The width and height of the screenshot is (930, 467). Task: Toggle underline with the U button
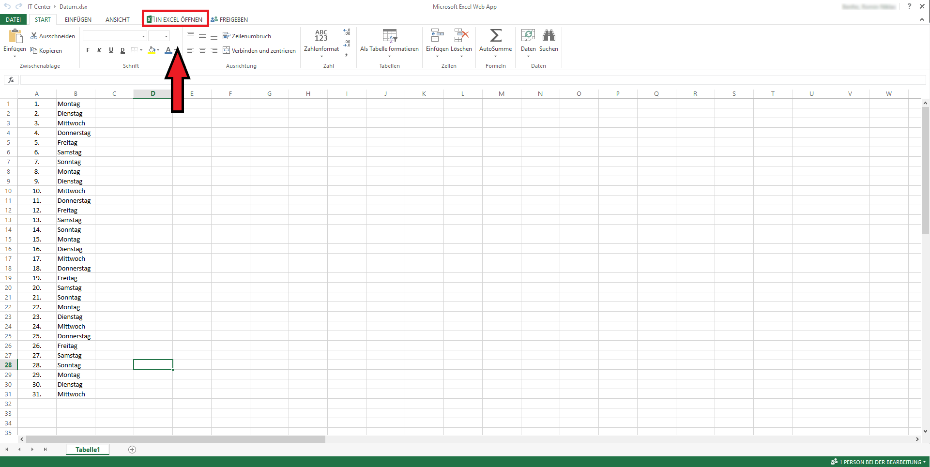point(111,50)
